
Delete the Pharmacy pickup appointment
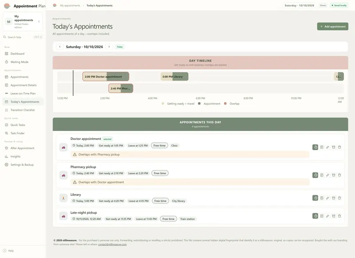pyautogui.click(x=339, y=175)
